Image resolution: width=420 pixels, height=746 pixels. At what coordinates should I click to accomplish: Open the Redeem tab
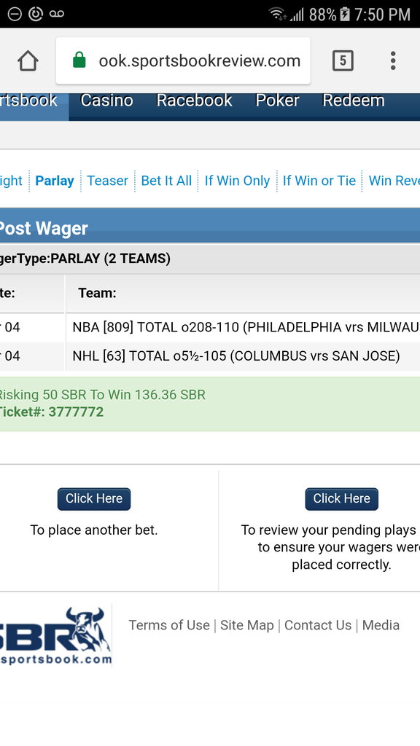point(354,101)
